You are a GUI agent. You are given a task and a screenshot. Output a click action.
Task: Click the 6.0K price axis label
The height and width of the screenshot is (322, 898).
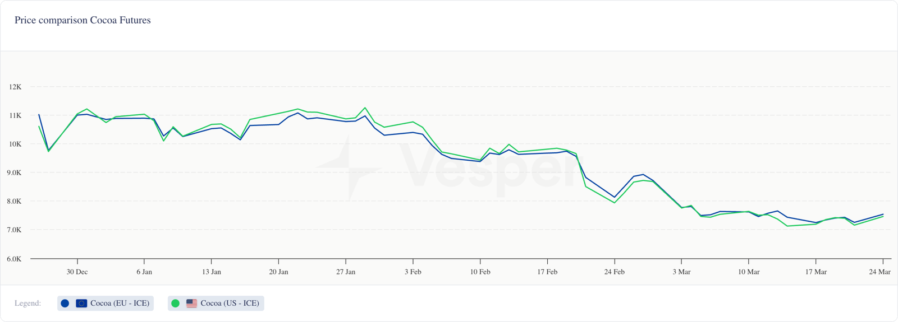[x=14, y=259]
